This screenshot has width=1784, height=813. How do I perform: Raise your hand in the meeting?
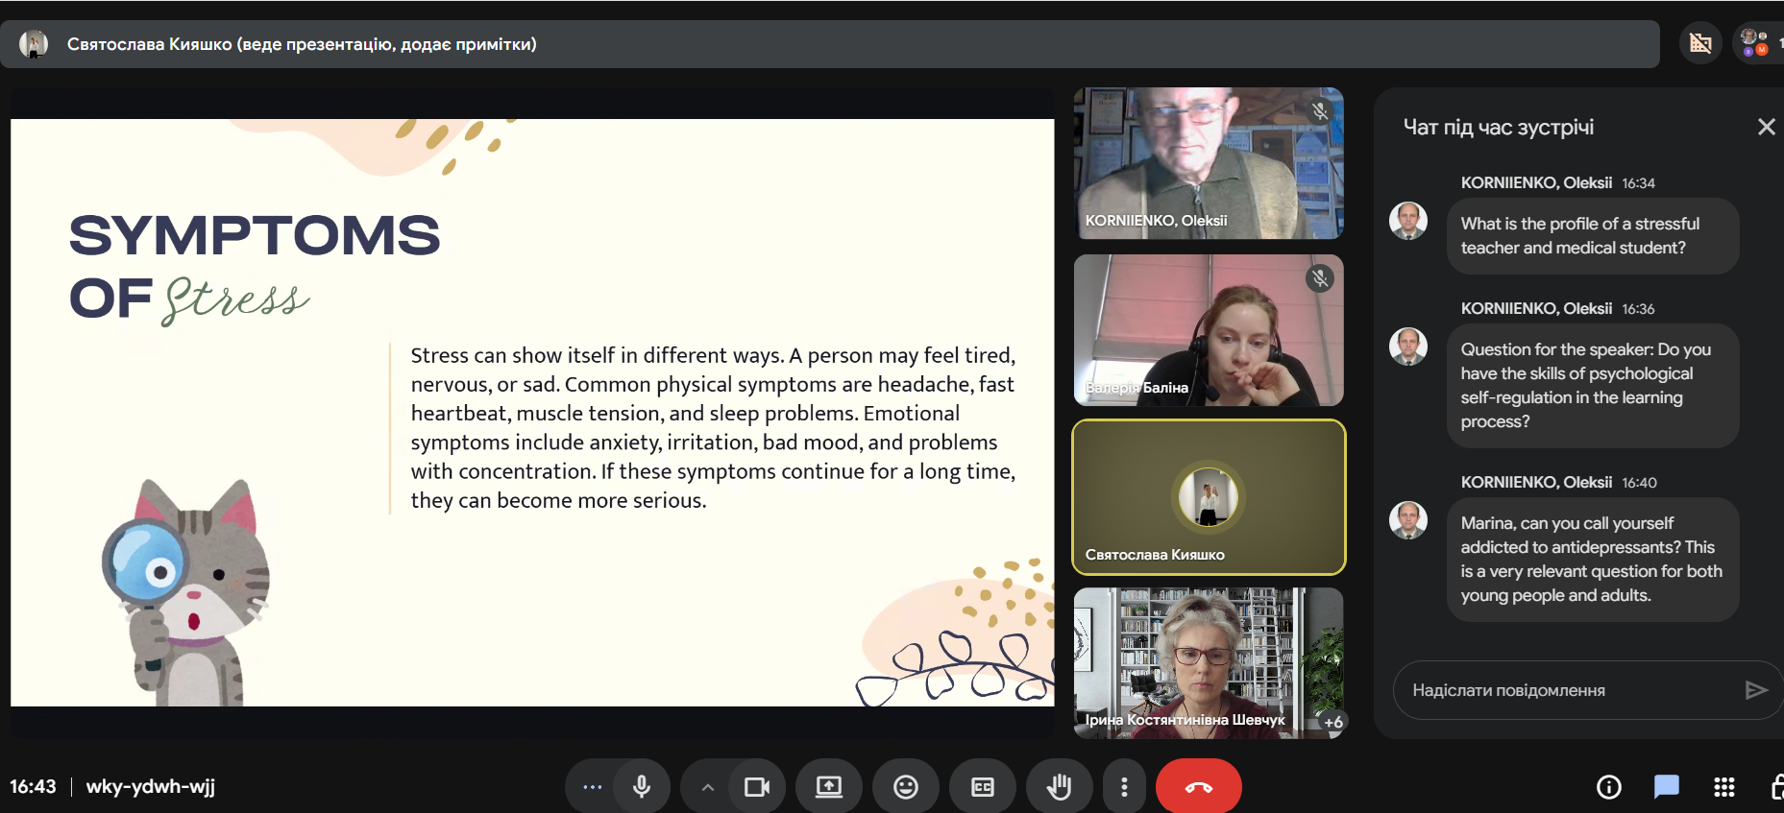(x=1059, y=787)
